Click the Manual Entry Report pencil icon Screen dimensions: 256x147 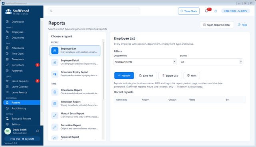[x=55, y=115]
